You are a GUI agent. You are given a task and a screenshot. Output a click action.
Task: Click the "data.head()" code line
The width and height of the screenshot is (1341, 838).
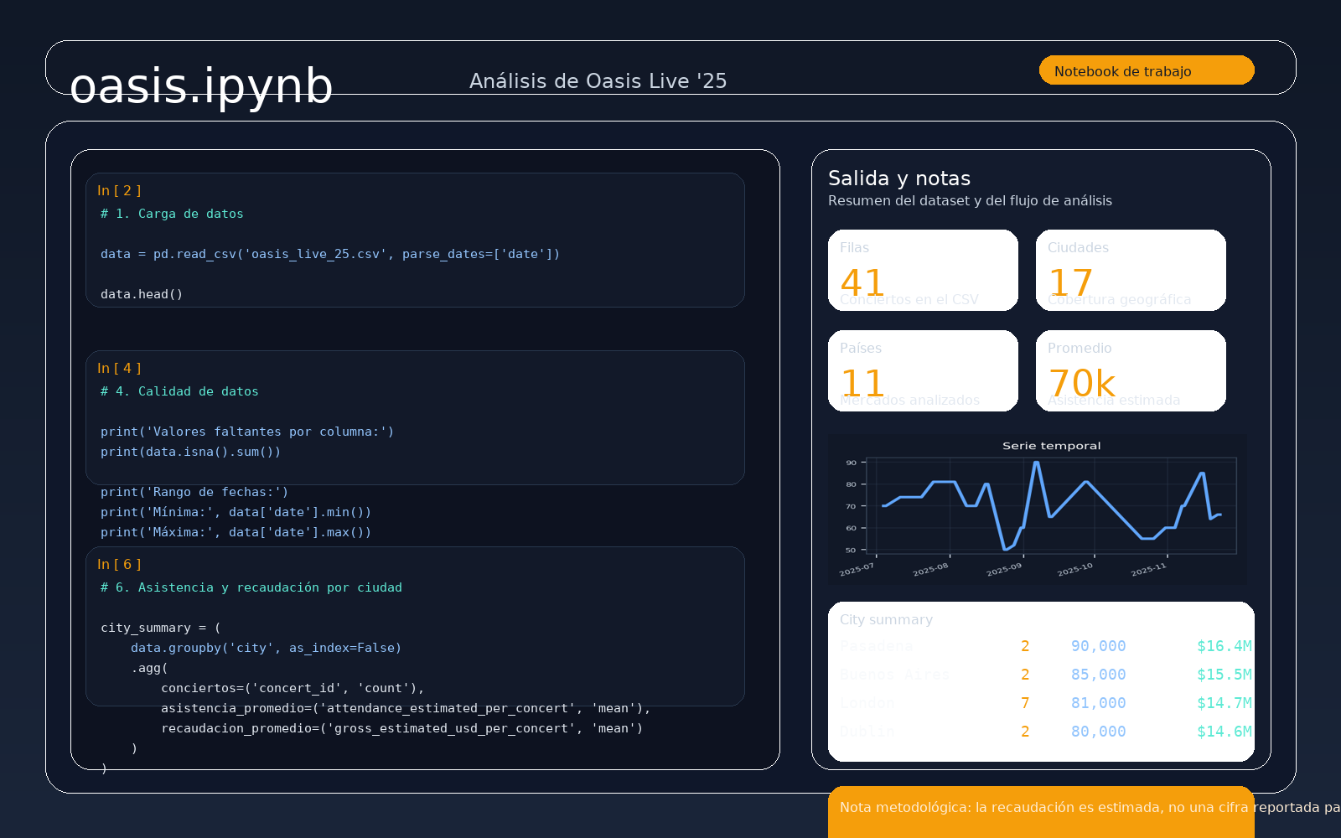point(142,294)
